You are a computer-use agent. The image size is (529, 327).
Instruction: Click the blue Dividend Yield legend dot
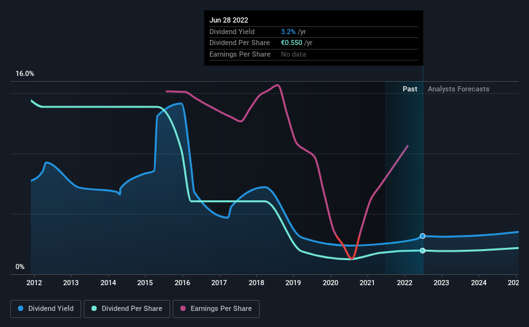click(21, 308)
